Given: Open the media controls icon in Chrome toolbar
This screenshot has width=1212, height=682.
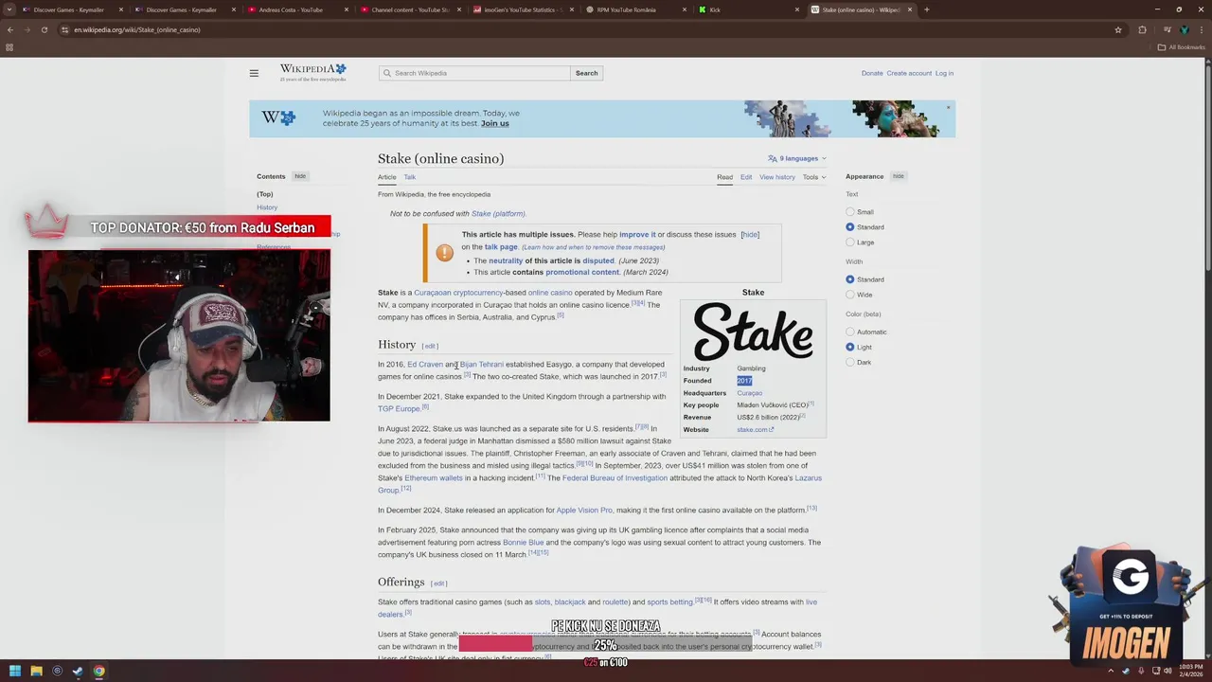Looking at the screenshot, I should click(x=1167, y=29).
